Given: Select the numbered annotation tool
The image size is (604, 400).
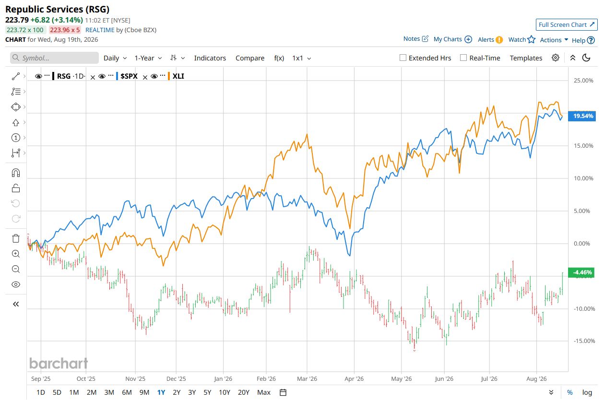Looking at the screenshot, I should 15,138.
